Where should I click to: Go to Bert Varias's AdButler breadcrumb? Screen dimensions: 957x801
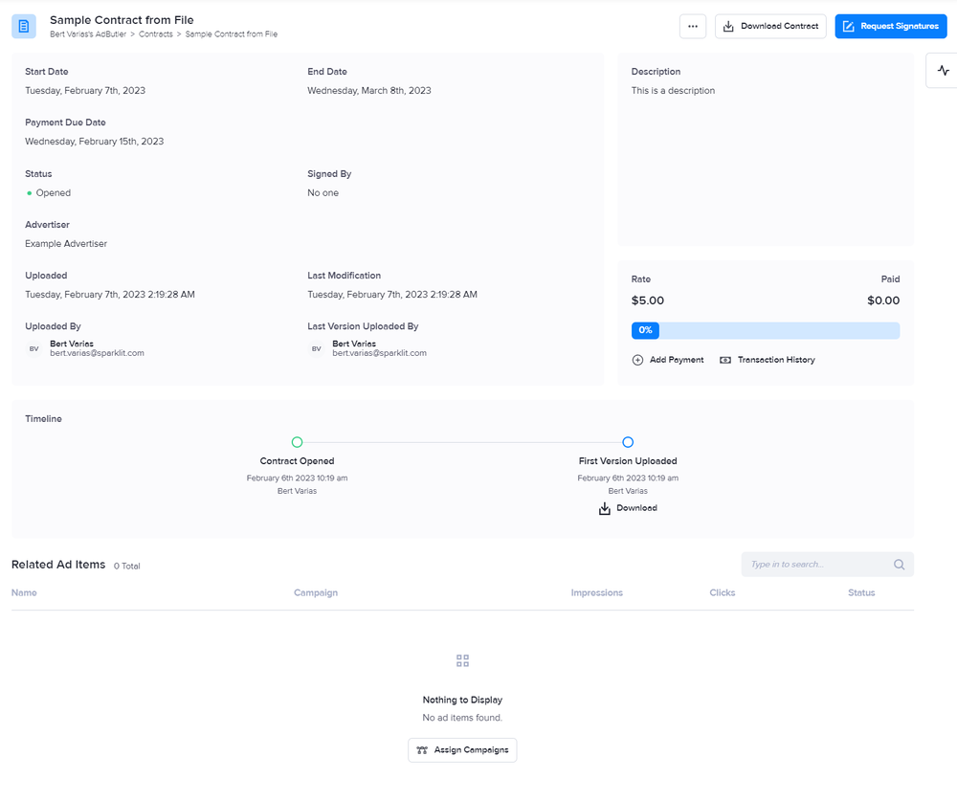(x=88, y=34)
